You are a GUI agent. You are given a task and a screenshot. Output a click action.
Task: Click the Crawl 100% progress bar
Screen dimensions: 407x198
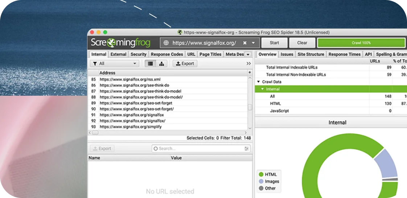tap(361, 43)
